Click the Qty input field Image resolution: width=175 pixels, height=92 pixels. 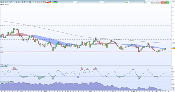pos(149,2)
